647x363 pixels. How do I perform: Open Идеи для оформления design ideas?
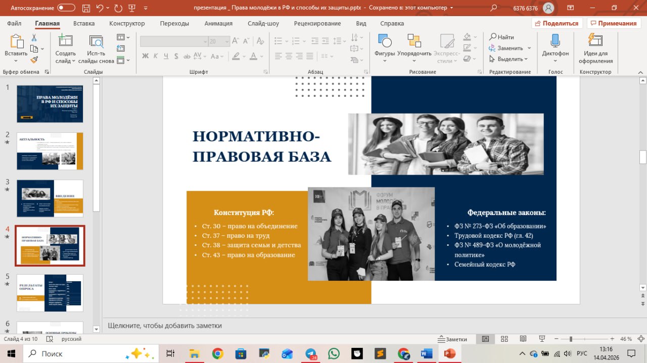[595, 48]
